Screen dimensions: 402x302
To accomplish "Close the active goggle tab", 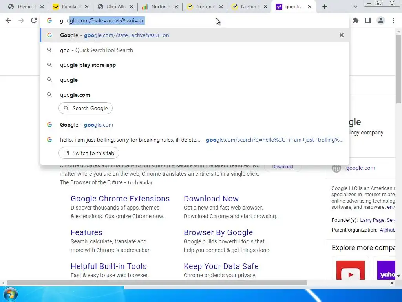I will point(310,7).
